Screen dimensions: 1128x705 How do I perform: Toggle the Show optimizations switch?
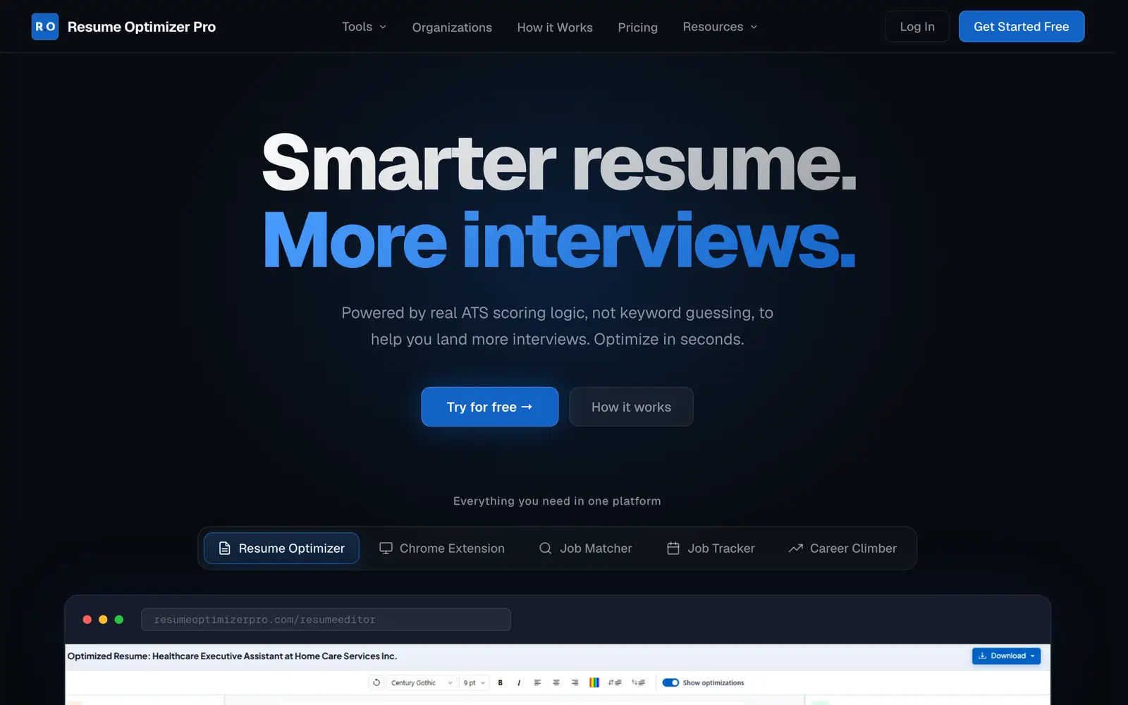tap(670, 682)
